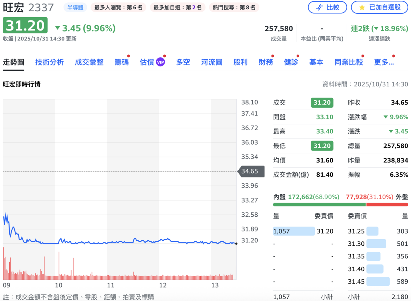This screenshot has width=411, height=301.
Task: Click the 外盤 77,928 figure
Action: [x=356, y=197]
